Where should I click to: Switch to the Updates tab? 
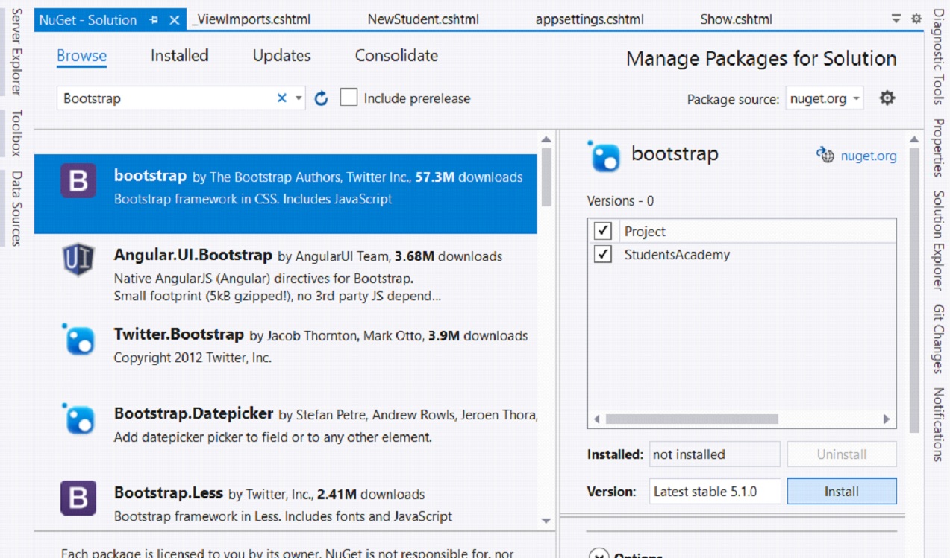282,56
